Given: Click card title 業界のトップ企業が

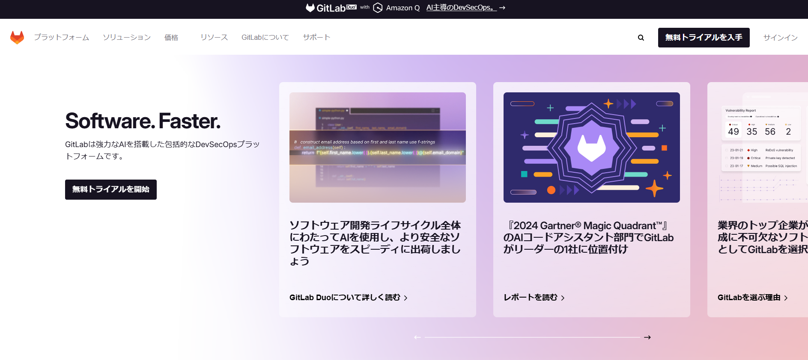Looking at the screenshot, I should 763,237.
